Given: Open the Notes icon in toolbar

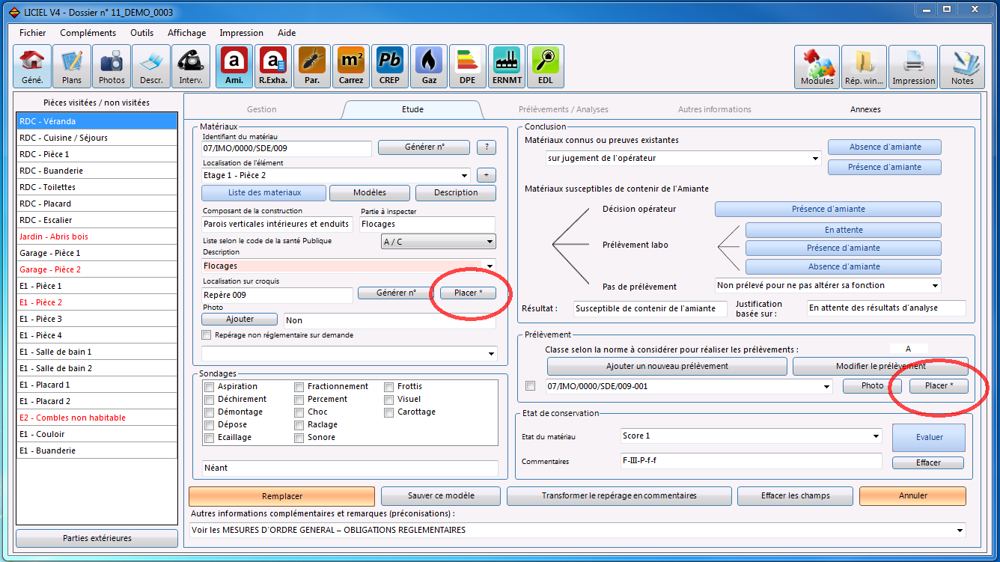Looking at the screenshot, I should [x=962, y=67].
